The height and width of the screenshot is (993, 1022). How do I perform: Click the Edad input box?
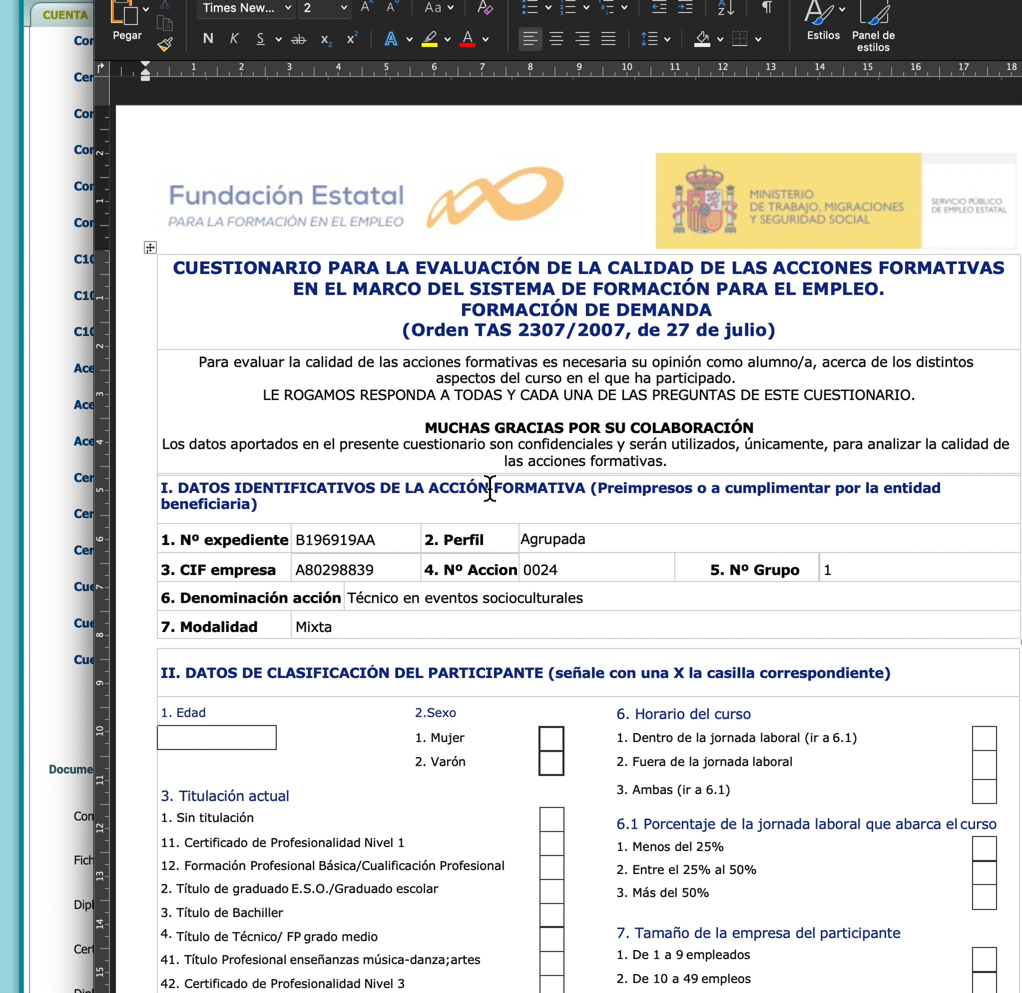pos(216,737)
